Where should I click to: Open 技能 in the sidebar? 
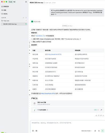[x=4, y=10]
